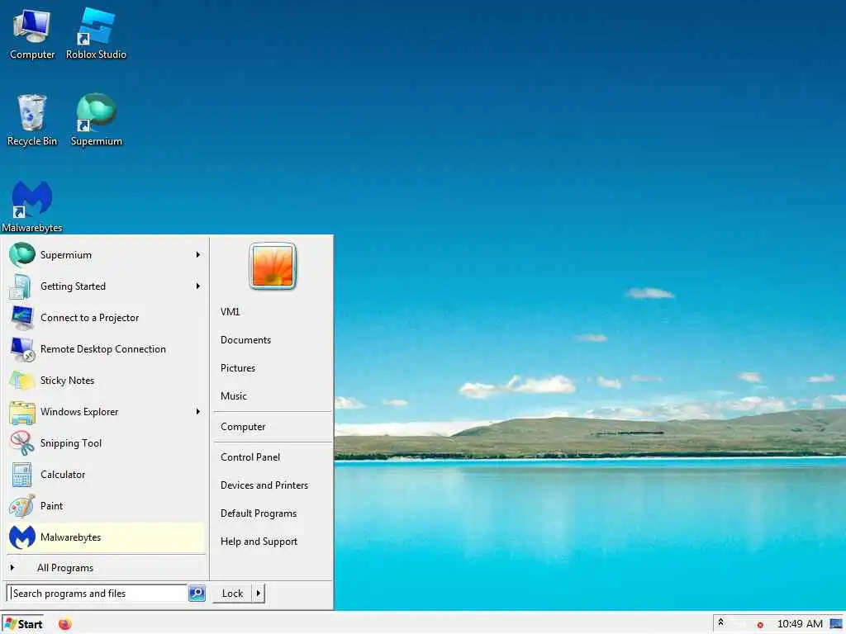Click the Lock button
This screenshot has height=634, width=846.
click(x=232, y=593)
